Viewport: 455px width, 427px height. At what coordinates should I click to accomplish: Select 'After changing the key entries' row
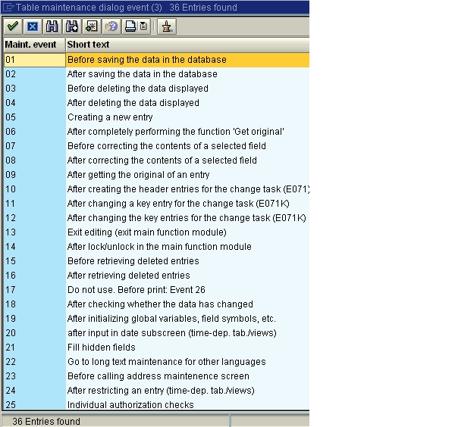pyautogui.click(x=188, y=218)
